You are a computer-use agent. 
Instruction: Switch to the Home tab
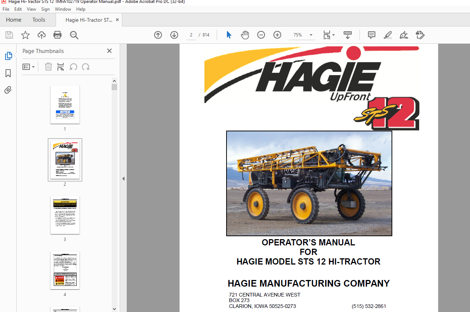(14, 20)
